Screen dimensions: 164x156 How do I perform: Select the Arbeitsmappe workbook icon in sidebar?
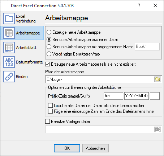pyautogui.click(x=9, y=33)
